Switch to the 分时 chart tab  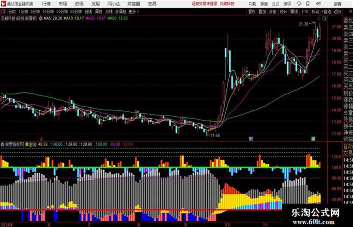12,12
